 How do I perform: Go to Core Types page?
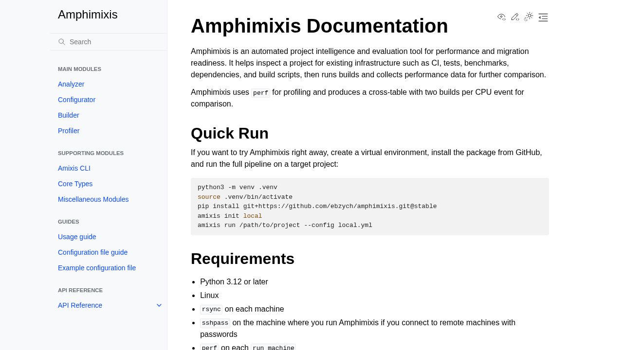coord(75,184)
